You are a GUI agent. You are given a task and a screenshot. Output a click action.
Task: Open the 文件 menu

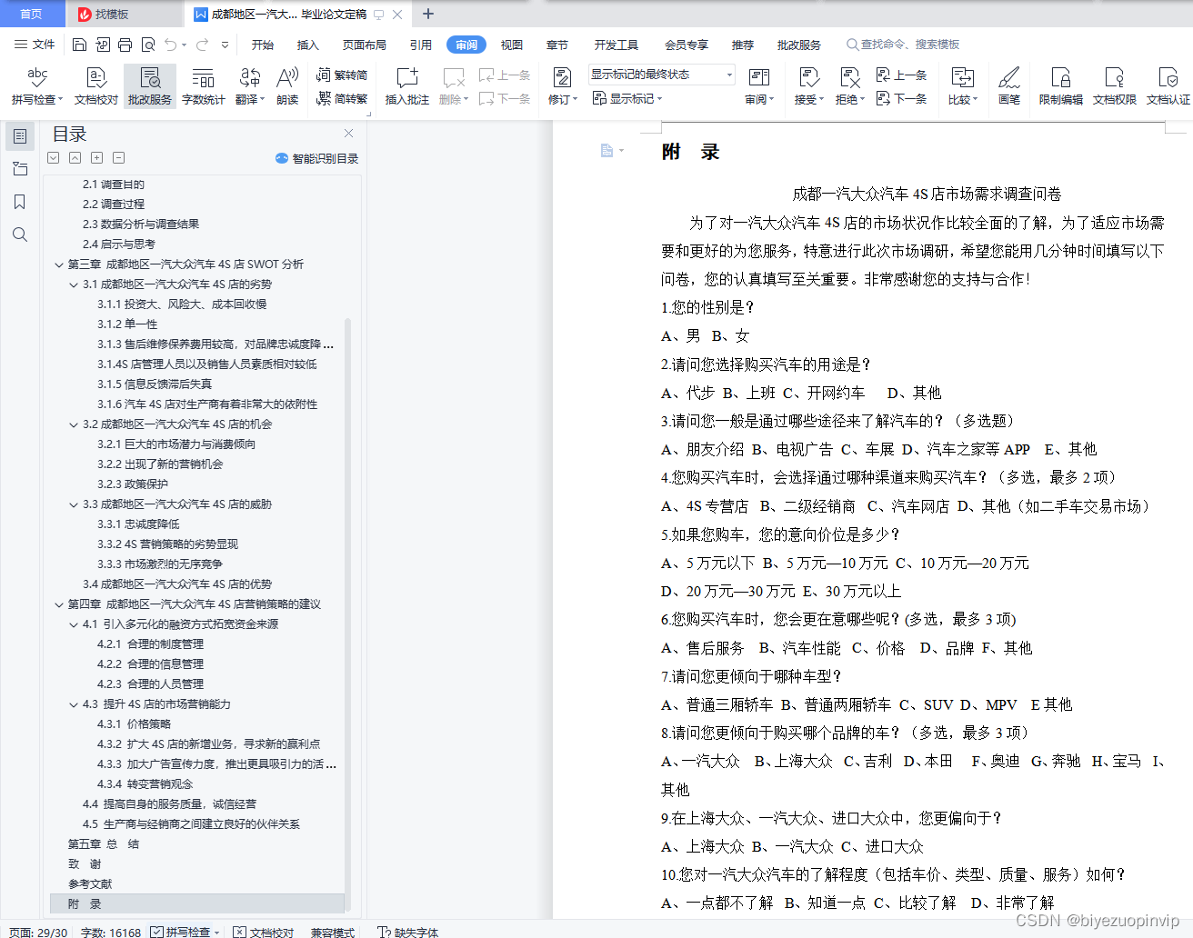(35, 45)
